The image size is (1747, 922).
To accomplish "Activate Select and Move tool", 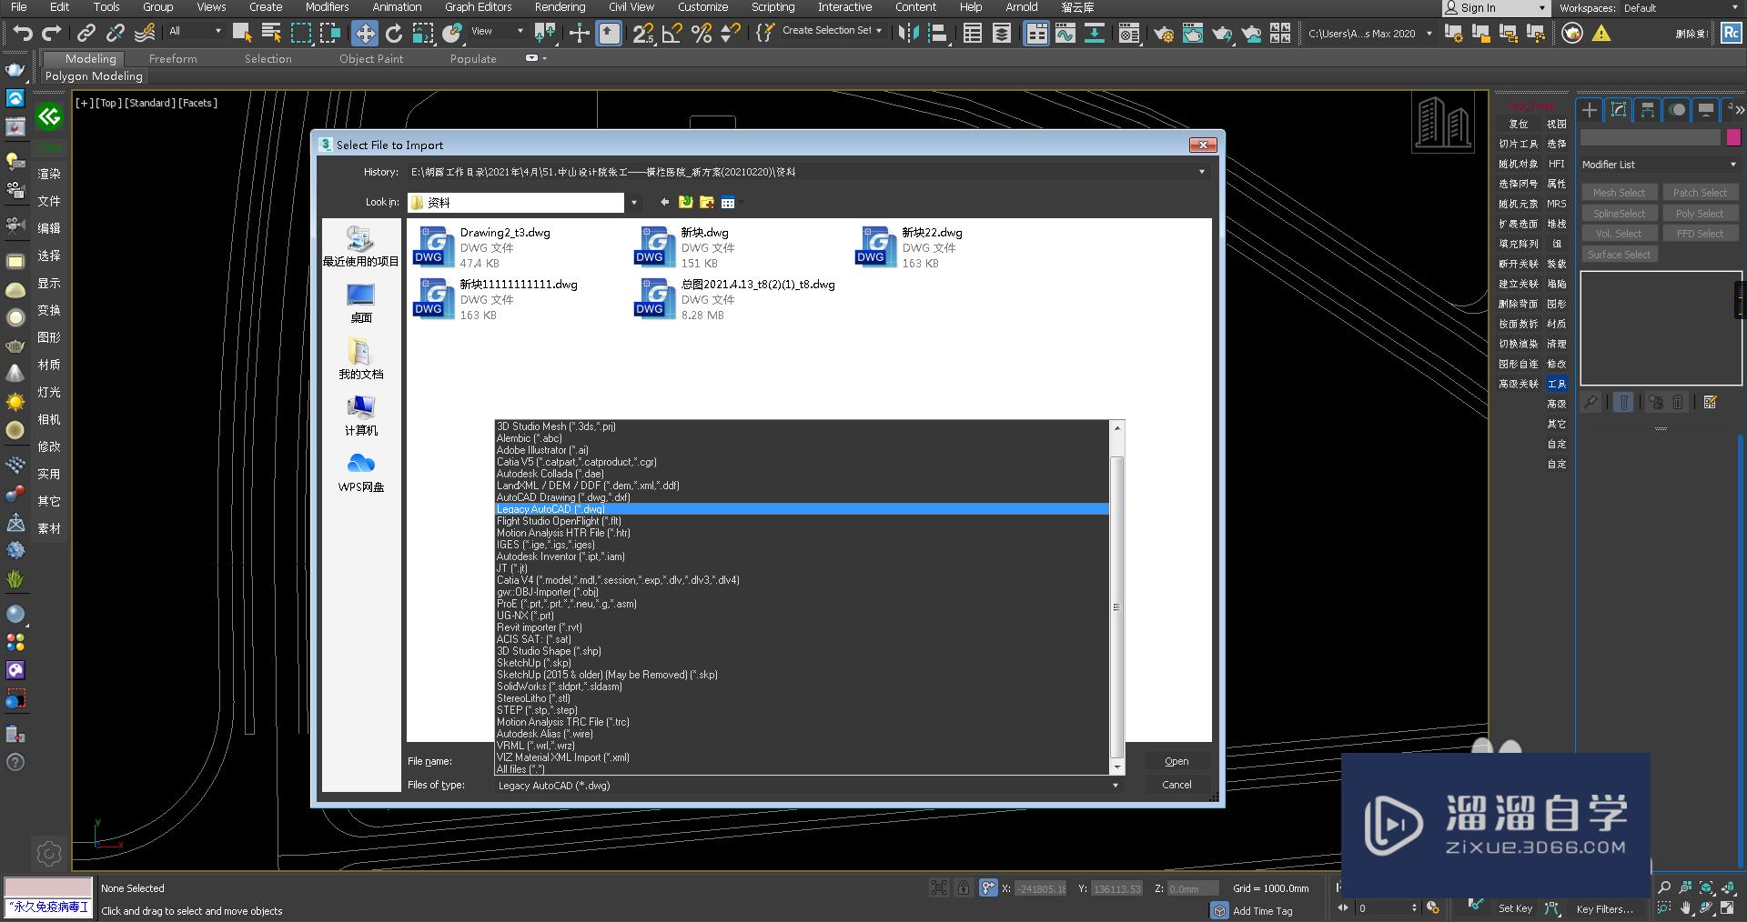I will pyautogui.click(x=364, y=34).
